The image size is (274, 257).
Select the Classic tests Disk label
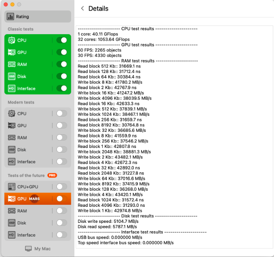coord(22,77)
